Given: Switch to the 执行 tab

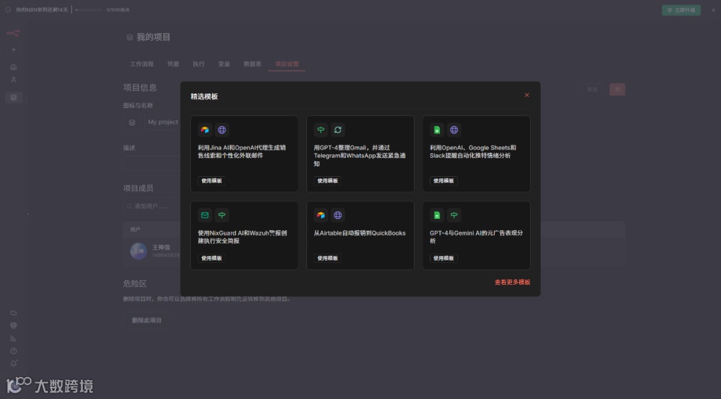Looking at the screenshot, I should [199, 64].
